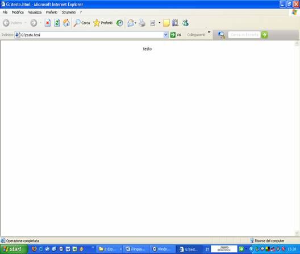Open the Visualizza menu

(35, 13)
